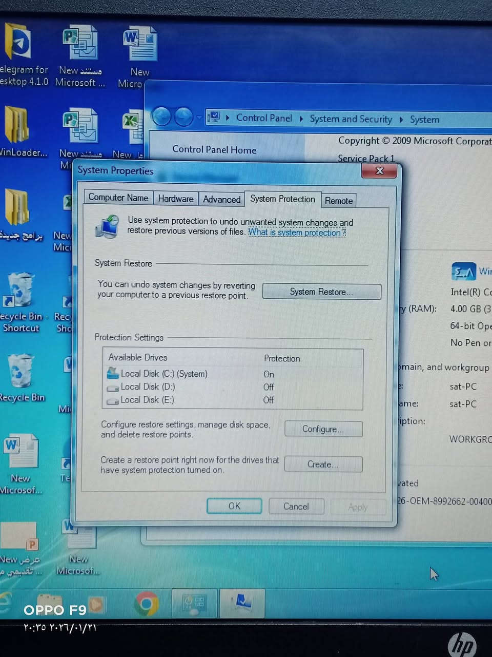This screenshot has height=657, width=492.
Task: Open the New Microsoft Word document icon
Action: pos(20,452)
